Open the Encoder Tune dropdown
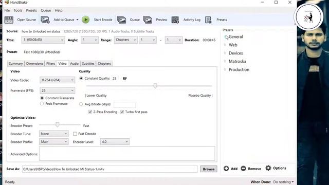Viewport: 329px width, 185px height. [53, 134]
